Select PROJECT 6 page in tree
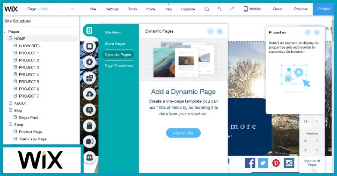Screen dimensions: 337x176 [x=29, y=89]
